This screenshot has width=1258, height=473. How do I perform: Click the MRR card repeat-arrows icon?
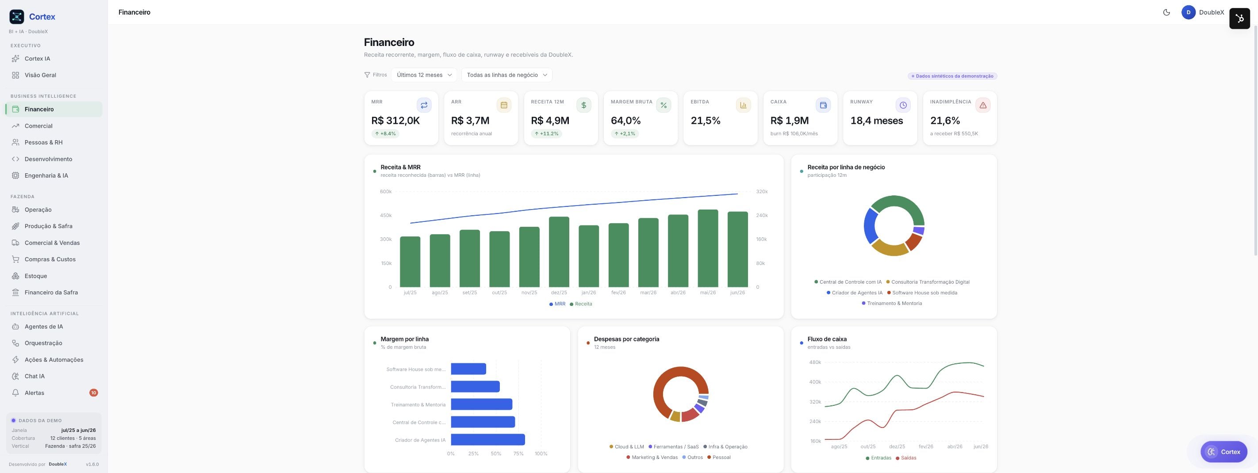coord(424,105)
